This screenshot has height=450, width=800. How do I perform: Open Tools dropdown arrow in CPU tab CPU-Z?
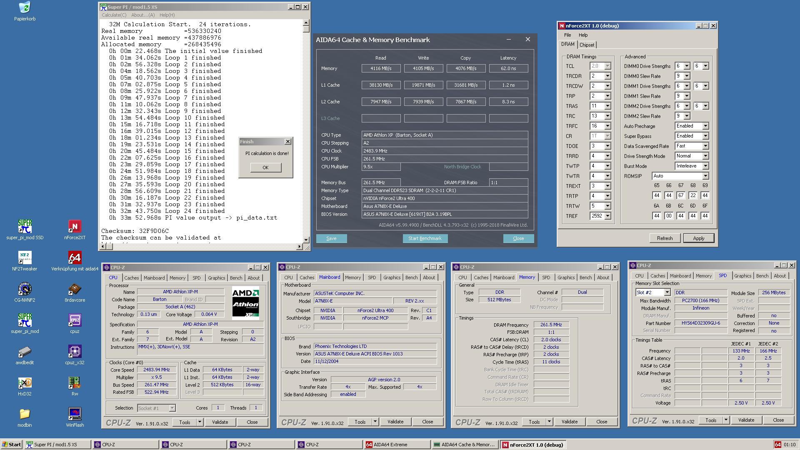point(200,422)
